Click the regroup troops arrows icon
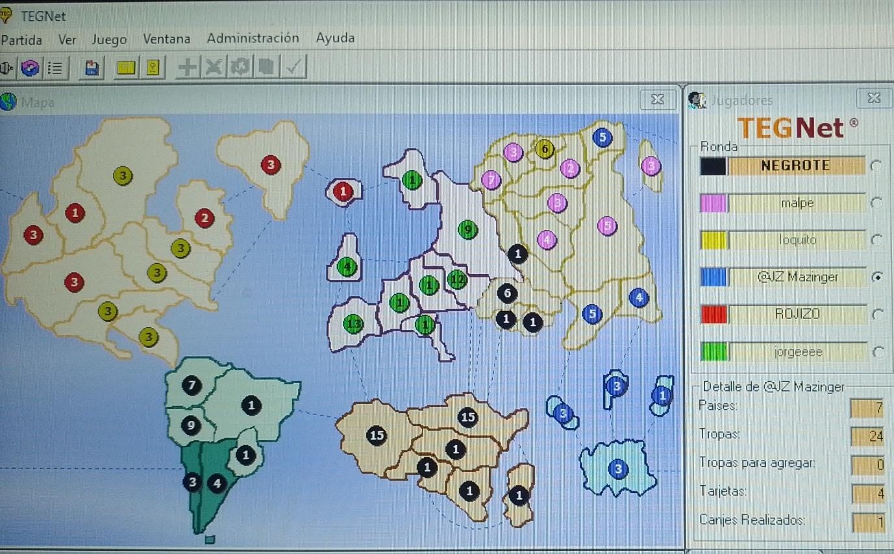Viewport: 894px width, 554px height. click(x=240, y=67)
